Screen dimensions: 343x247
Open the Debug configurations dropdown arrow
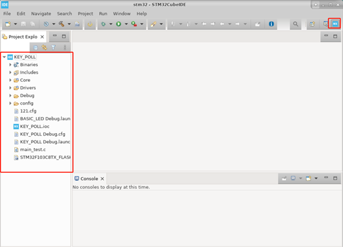click(111, 24)
